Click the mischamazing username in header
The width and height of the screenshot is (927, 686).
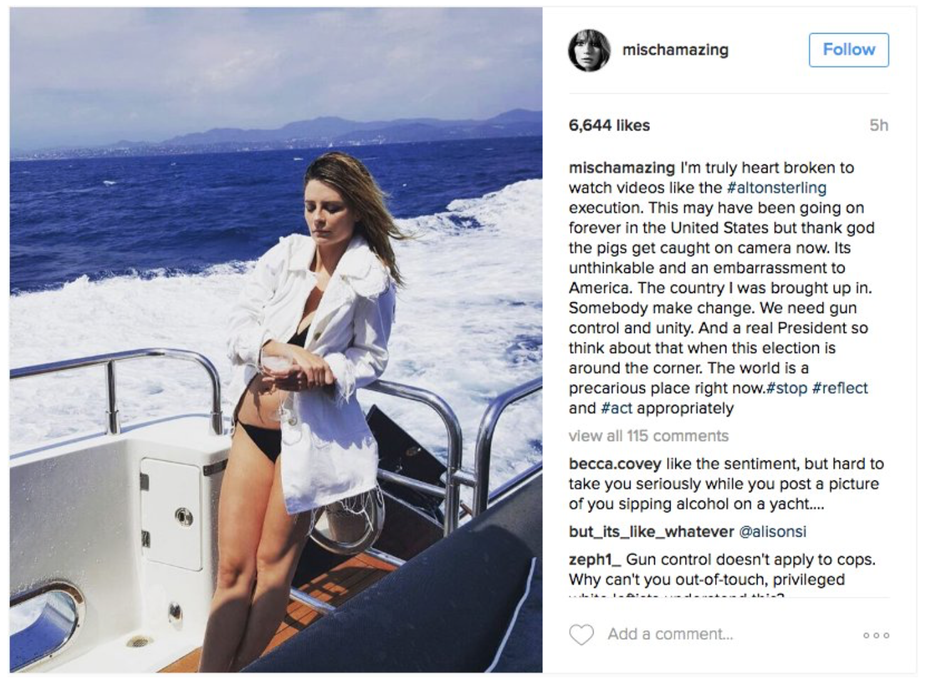point(676,50)
